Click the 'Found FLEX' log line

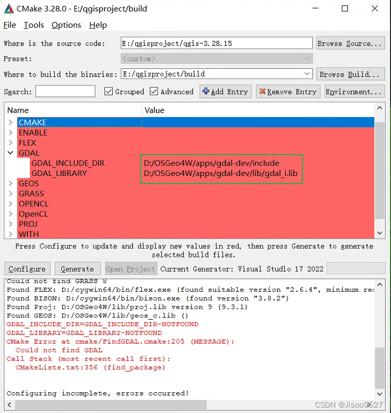click(190, 290)
